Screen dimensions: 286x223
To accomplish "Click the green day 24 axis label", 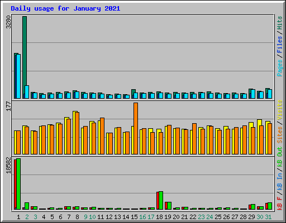I will [209, 217].
